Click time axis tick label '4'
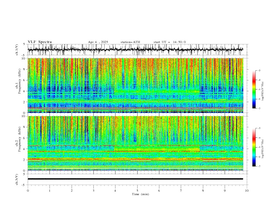This screenshot has width=278, height=214. pyautogui.click(x=115, y=191)
